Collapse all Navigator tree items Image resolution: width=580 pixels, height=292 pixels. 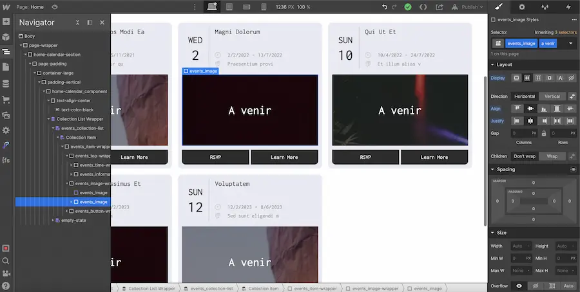[77, 23]
